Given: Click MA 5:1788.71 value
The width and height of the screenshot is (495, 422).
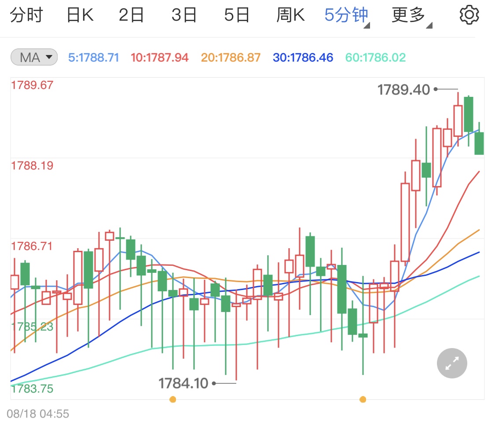Looking at the screenshot, I should 94,58.
